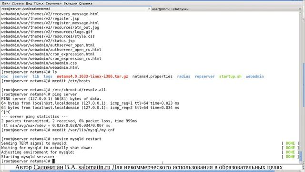This screenshot has width=305, height=172.
Task: Click the terminal cursor at the last prompt
Action: 53,161
